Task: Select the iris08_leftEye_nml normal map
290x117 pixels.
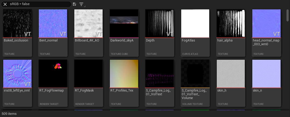Action: 18,74
